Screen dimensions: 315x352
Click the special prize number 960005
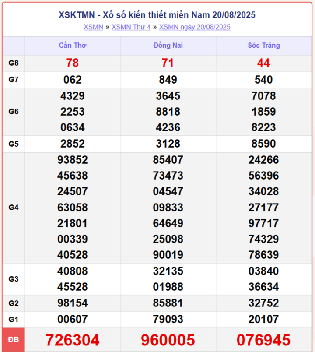(168, 340)
